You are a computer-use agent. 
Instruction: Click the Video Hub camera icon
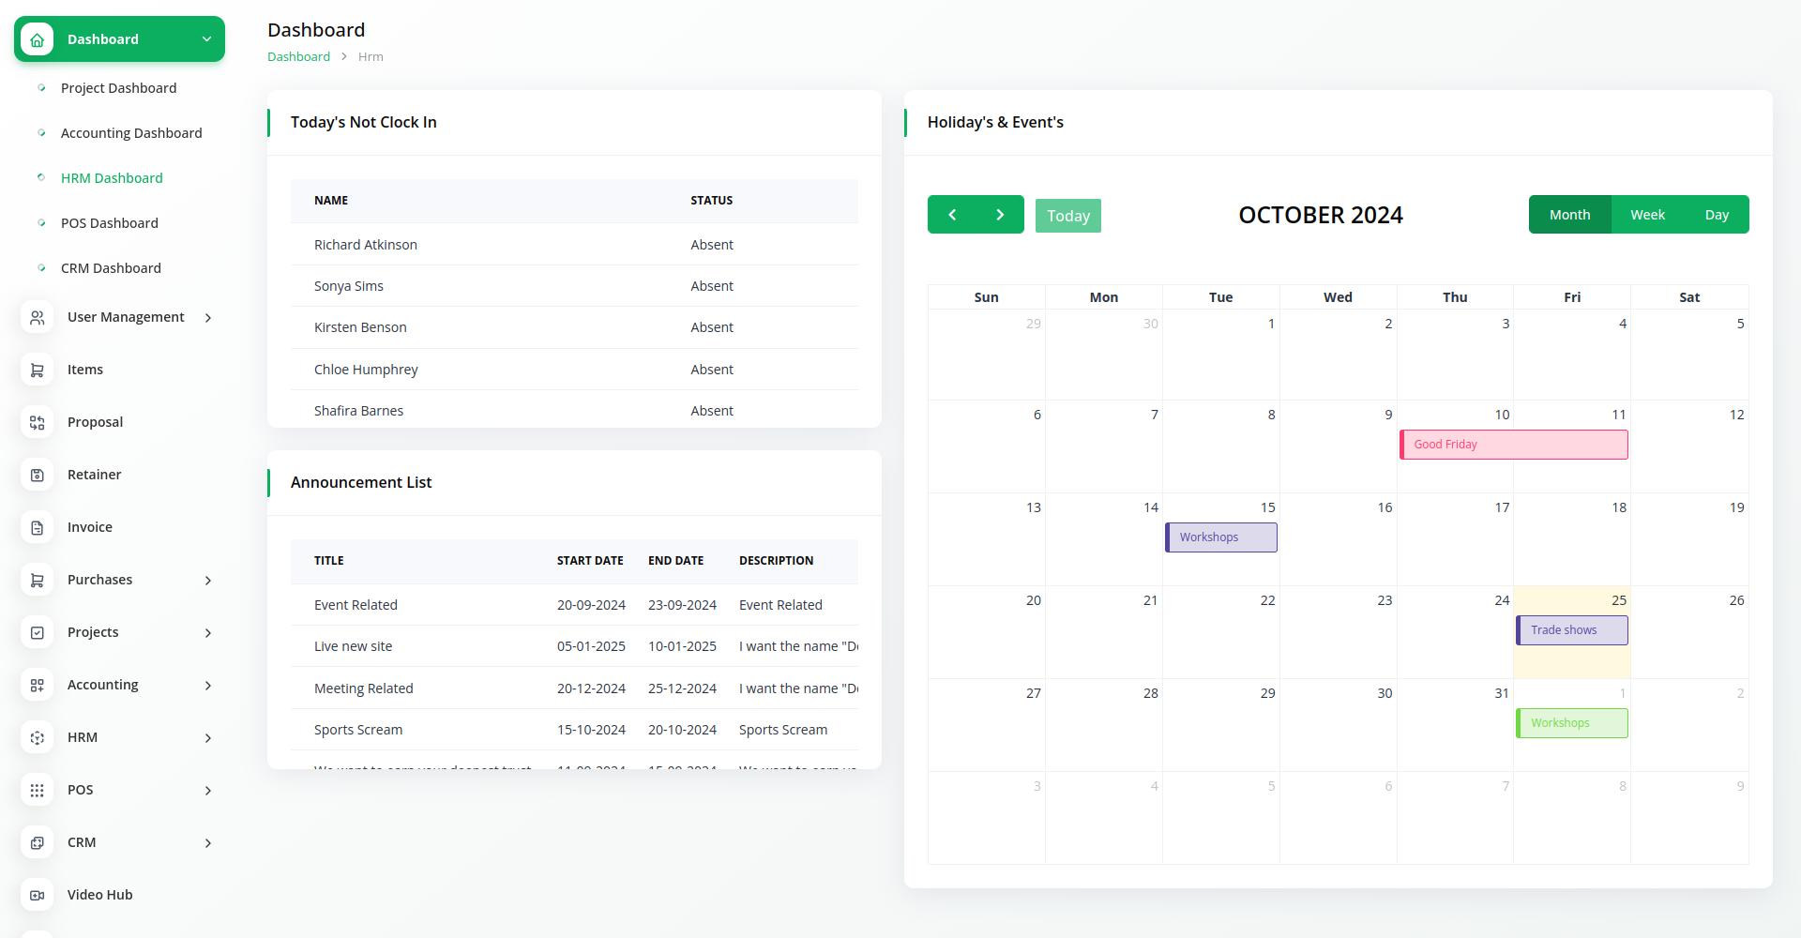click(x=37, y=896)
